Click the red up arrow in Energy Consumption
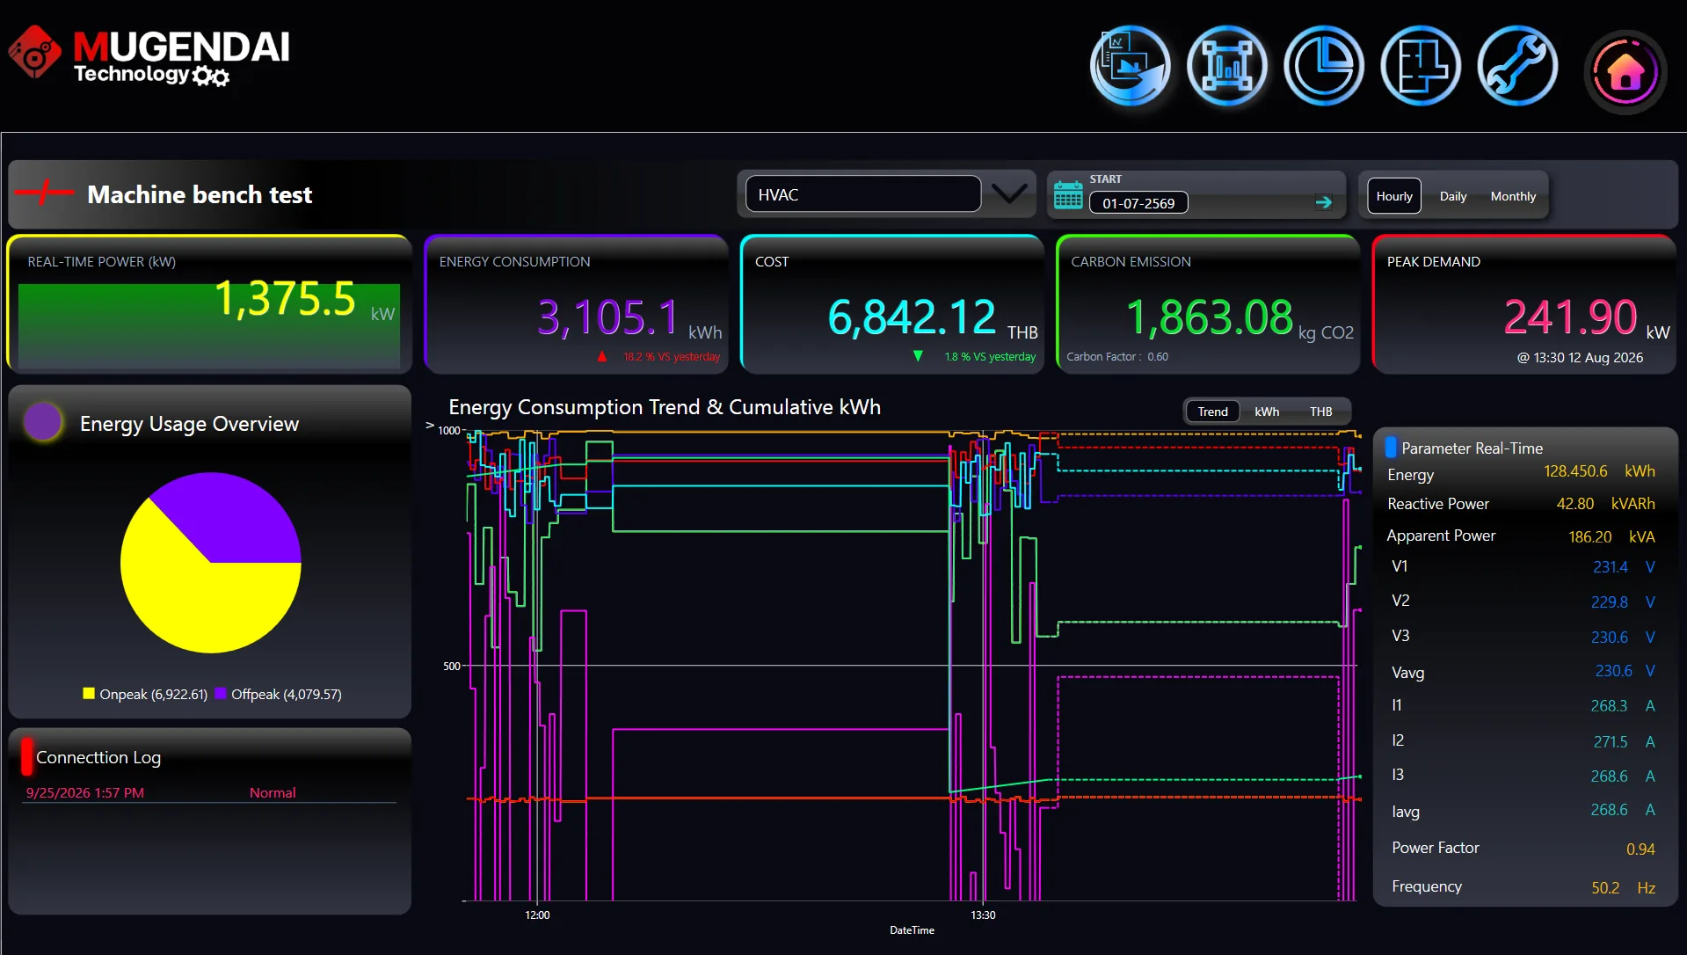1687x955 pixels. click(602, 356)
